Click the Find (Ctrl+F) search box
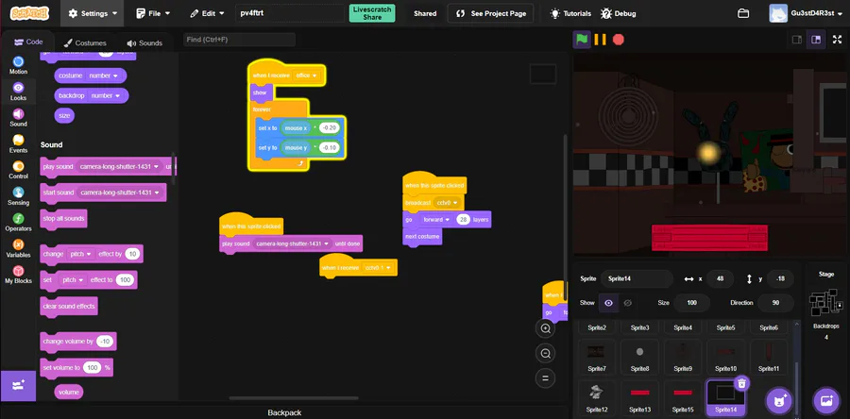Viewport: 850px width, 419px height. click(x=239, y=40)
